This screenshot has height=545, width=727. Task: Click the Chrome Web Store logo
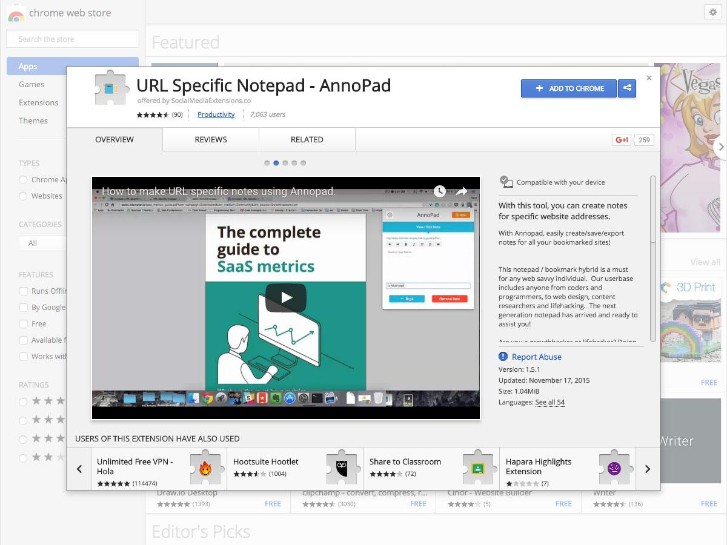tap(16, 13)
